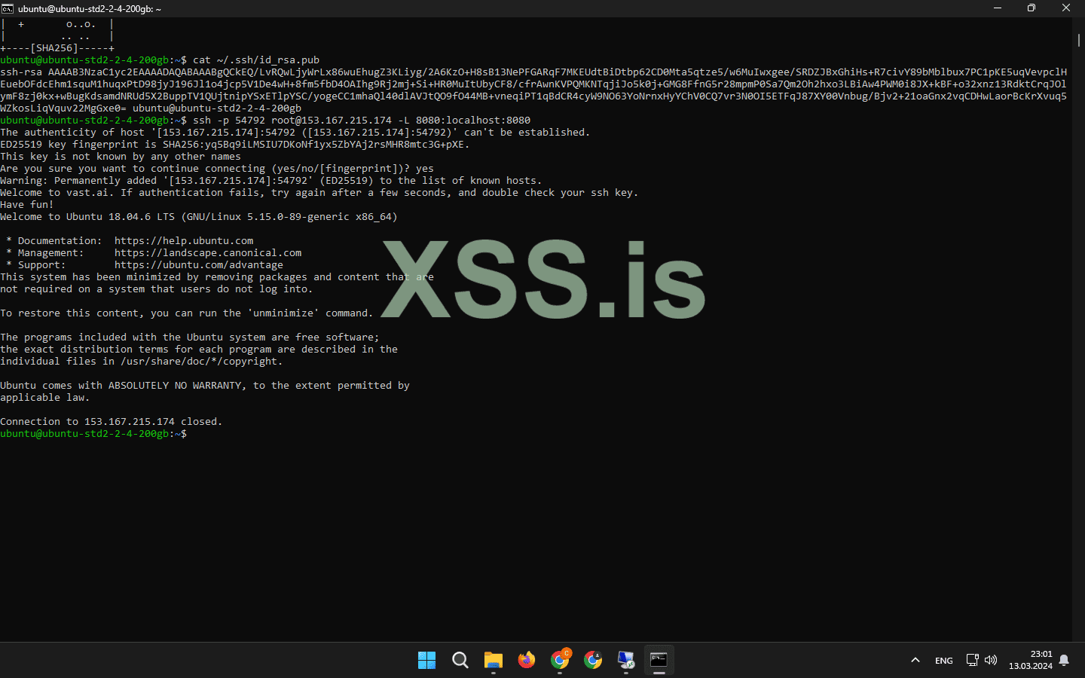Click the https://help.ubuntu.com URL

tap(184, 241)
